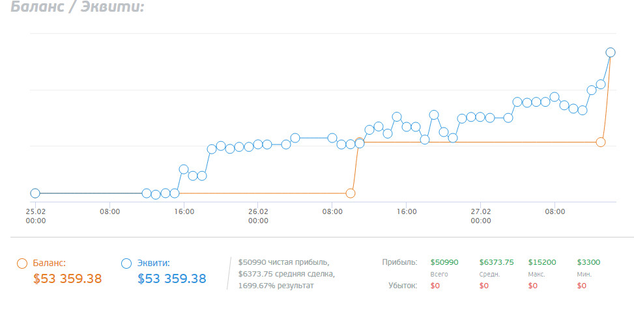Click the Убыток row label
Screen dimensions: 634x311
coord(403,286)
